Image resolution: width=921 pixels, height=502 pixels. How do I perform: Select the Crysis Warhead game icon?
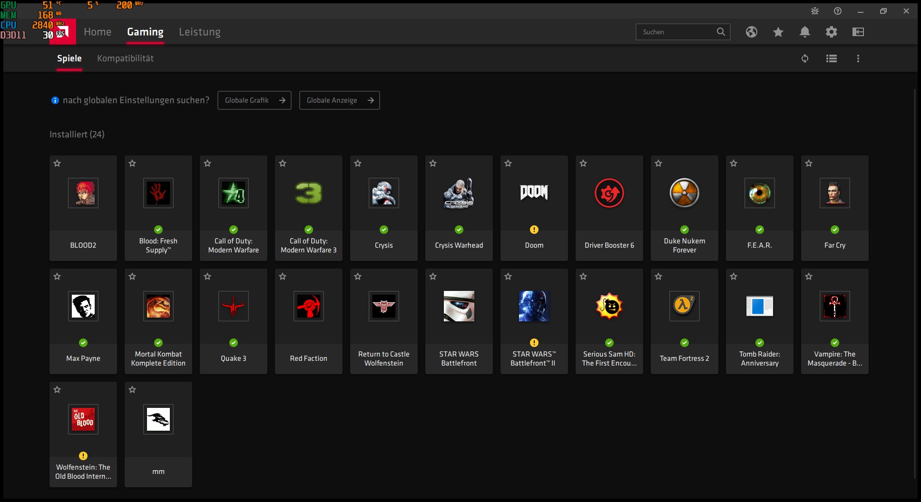point(459,193)
